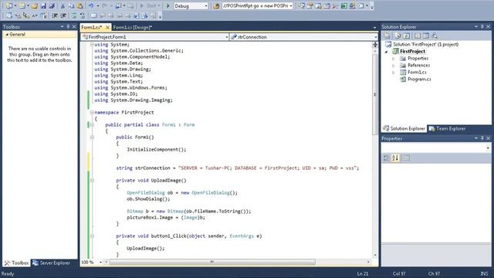The image size is (494, 278).
Task: Collapse the General group in Toolbox
Action: [7, 34]
